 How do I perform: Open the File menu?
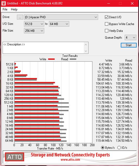[5, 9]
